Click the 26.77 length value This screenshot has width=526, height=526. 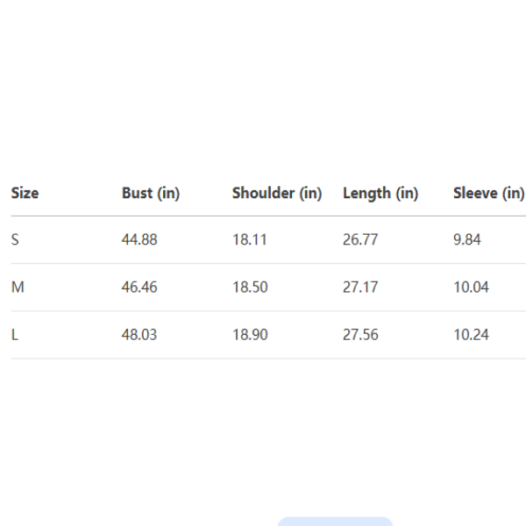pos(360,240)
